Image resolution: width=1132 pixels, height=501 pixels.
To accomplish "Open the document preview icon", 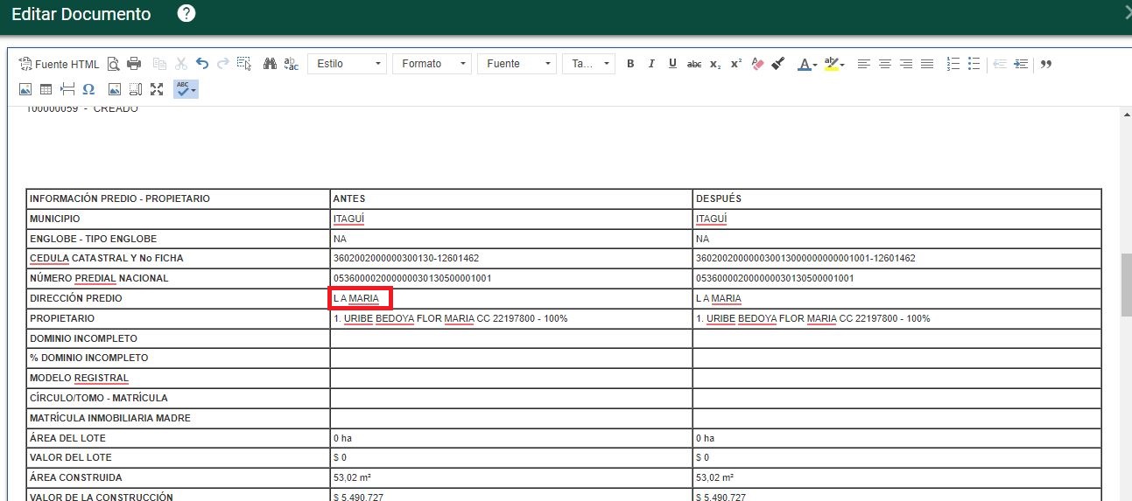I will tap(114, 64).
